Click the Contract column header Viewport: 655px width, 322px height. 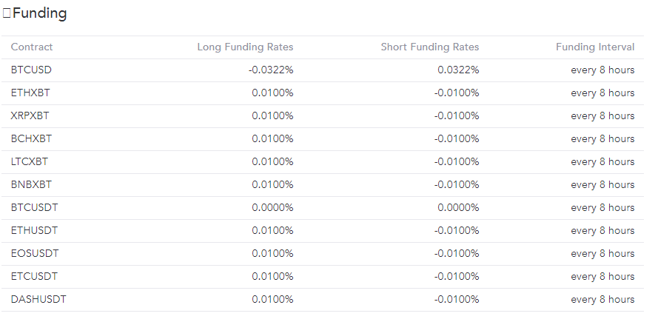pyautogui.click(x=32, y=47)
